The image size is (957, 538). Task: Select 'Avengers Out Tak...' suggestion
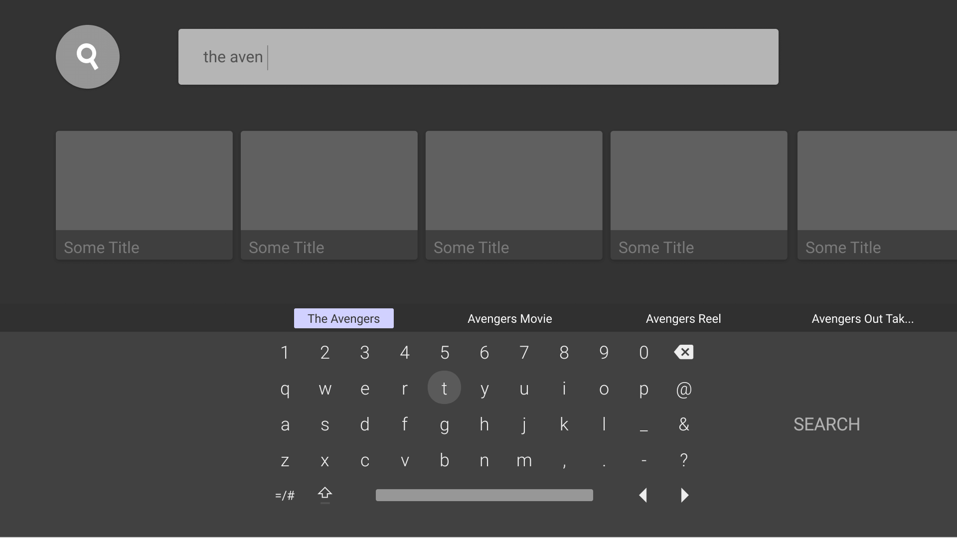pos(863,319)
